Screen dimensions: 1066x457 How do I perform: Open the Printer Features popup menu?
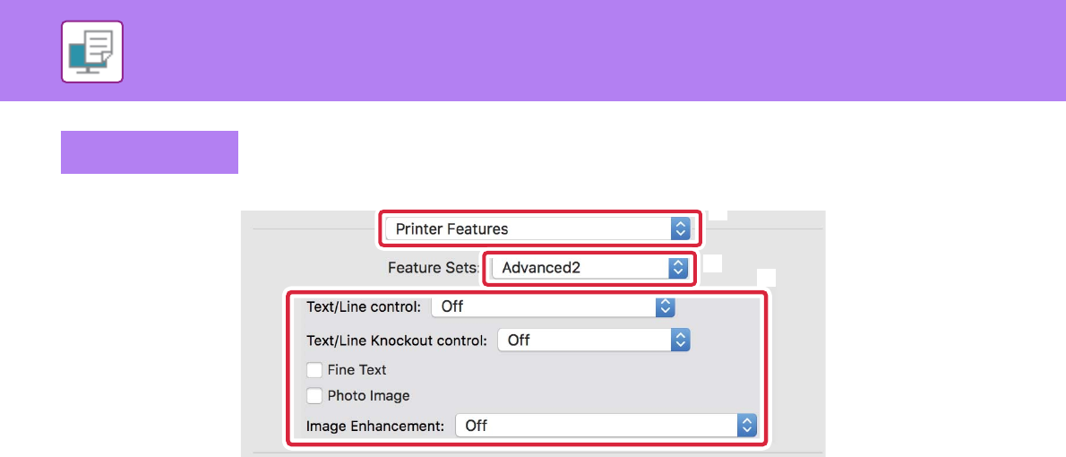tap(529, 228)
